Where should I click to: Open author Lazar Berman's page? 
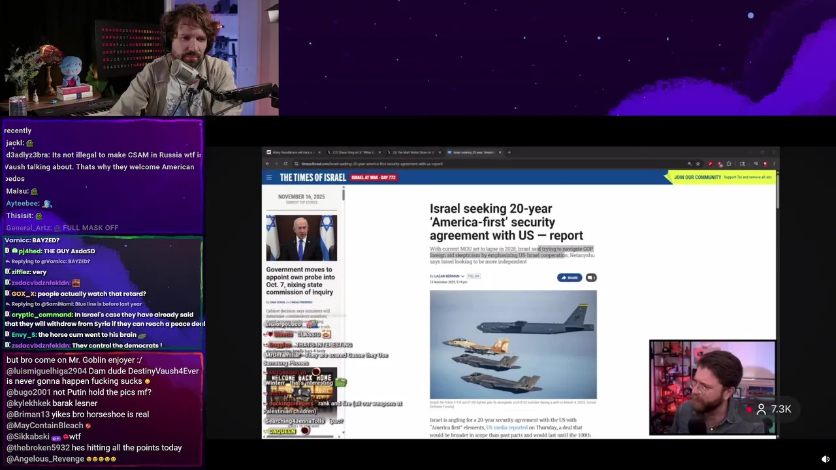click(447, 276)
